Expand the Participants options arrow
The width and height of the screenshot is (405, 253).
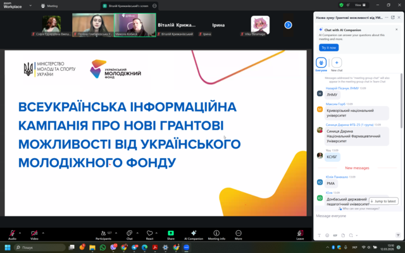[x=116, y=231]
